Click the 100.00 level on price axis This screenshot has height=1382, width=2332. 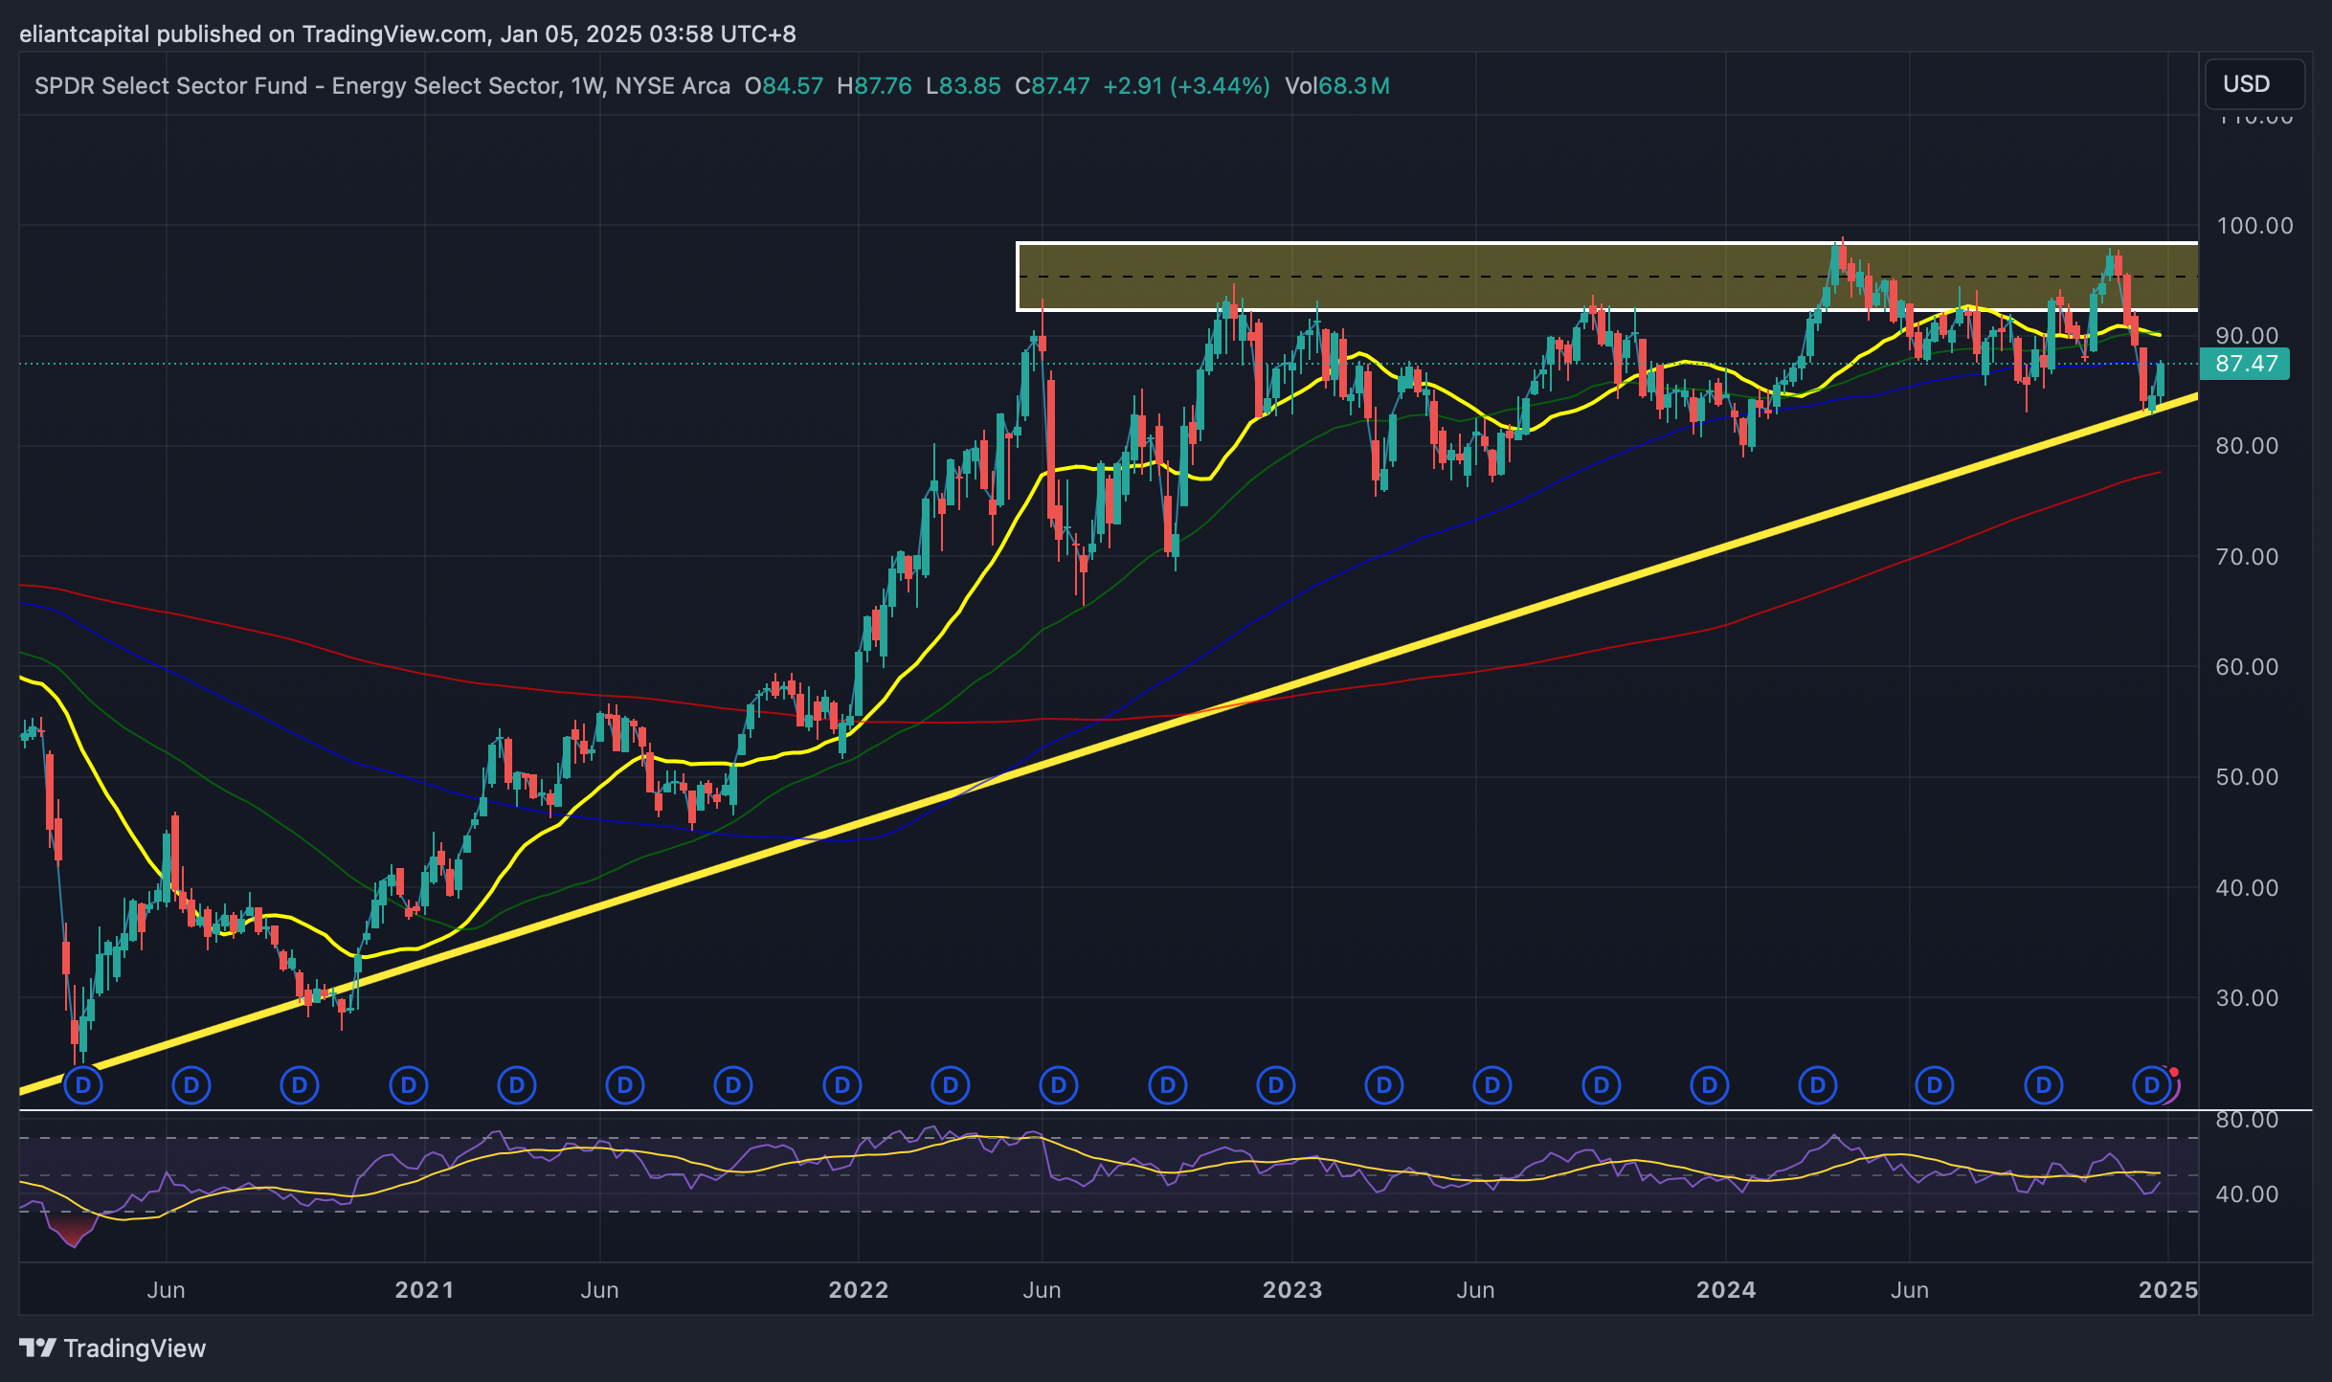(2254, 226)
